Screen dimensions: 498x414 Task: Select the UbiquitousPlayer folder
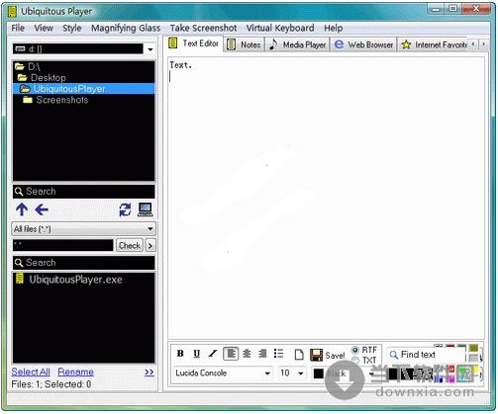tap(83, 89)
